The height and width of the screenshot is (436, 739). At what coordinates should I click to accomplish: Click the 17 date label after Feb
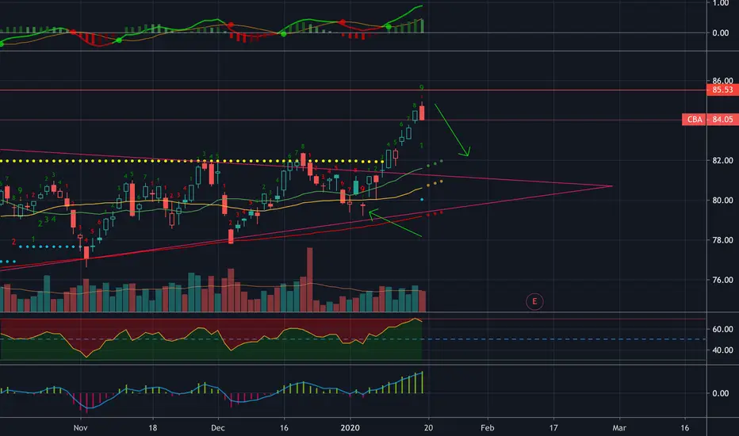pos(553,428)
